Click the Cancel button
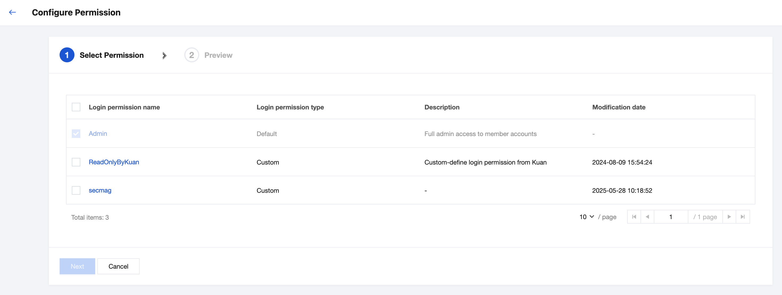Screen dimensions: 782x295 (118, 267)
